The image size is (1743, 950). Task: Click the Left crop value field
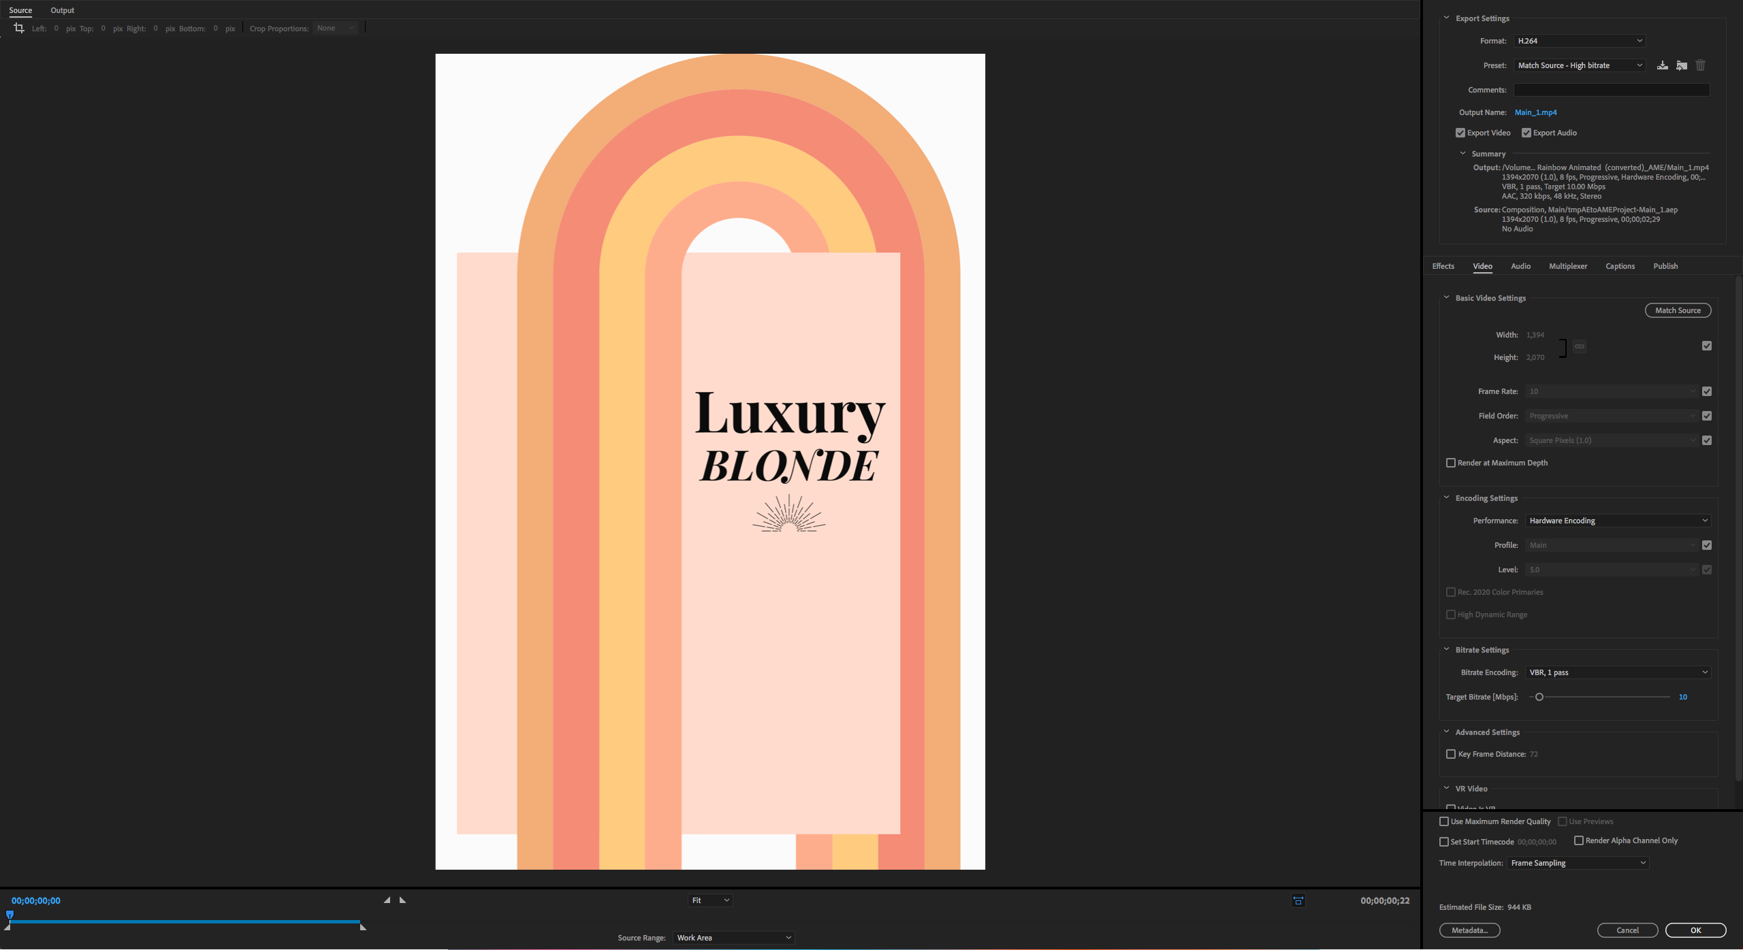tap(57, 28)
